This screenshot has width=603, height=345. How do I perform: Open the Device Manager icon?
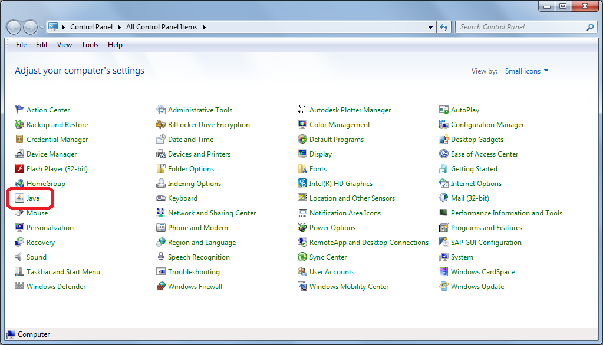tap(19, 154)
